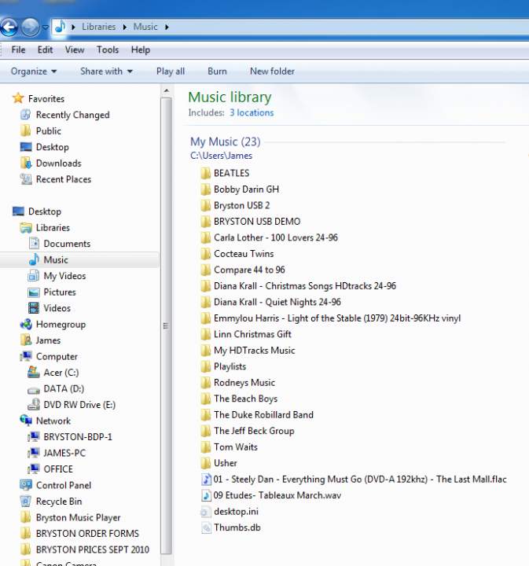Expand the arrow after Music in address bar
Image resolution: width=529 pixels, height=566 pixels.
pos(167,27)
